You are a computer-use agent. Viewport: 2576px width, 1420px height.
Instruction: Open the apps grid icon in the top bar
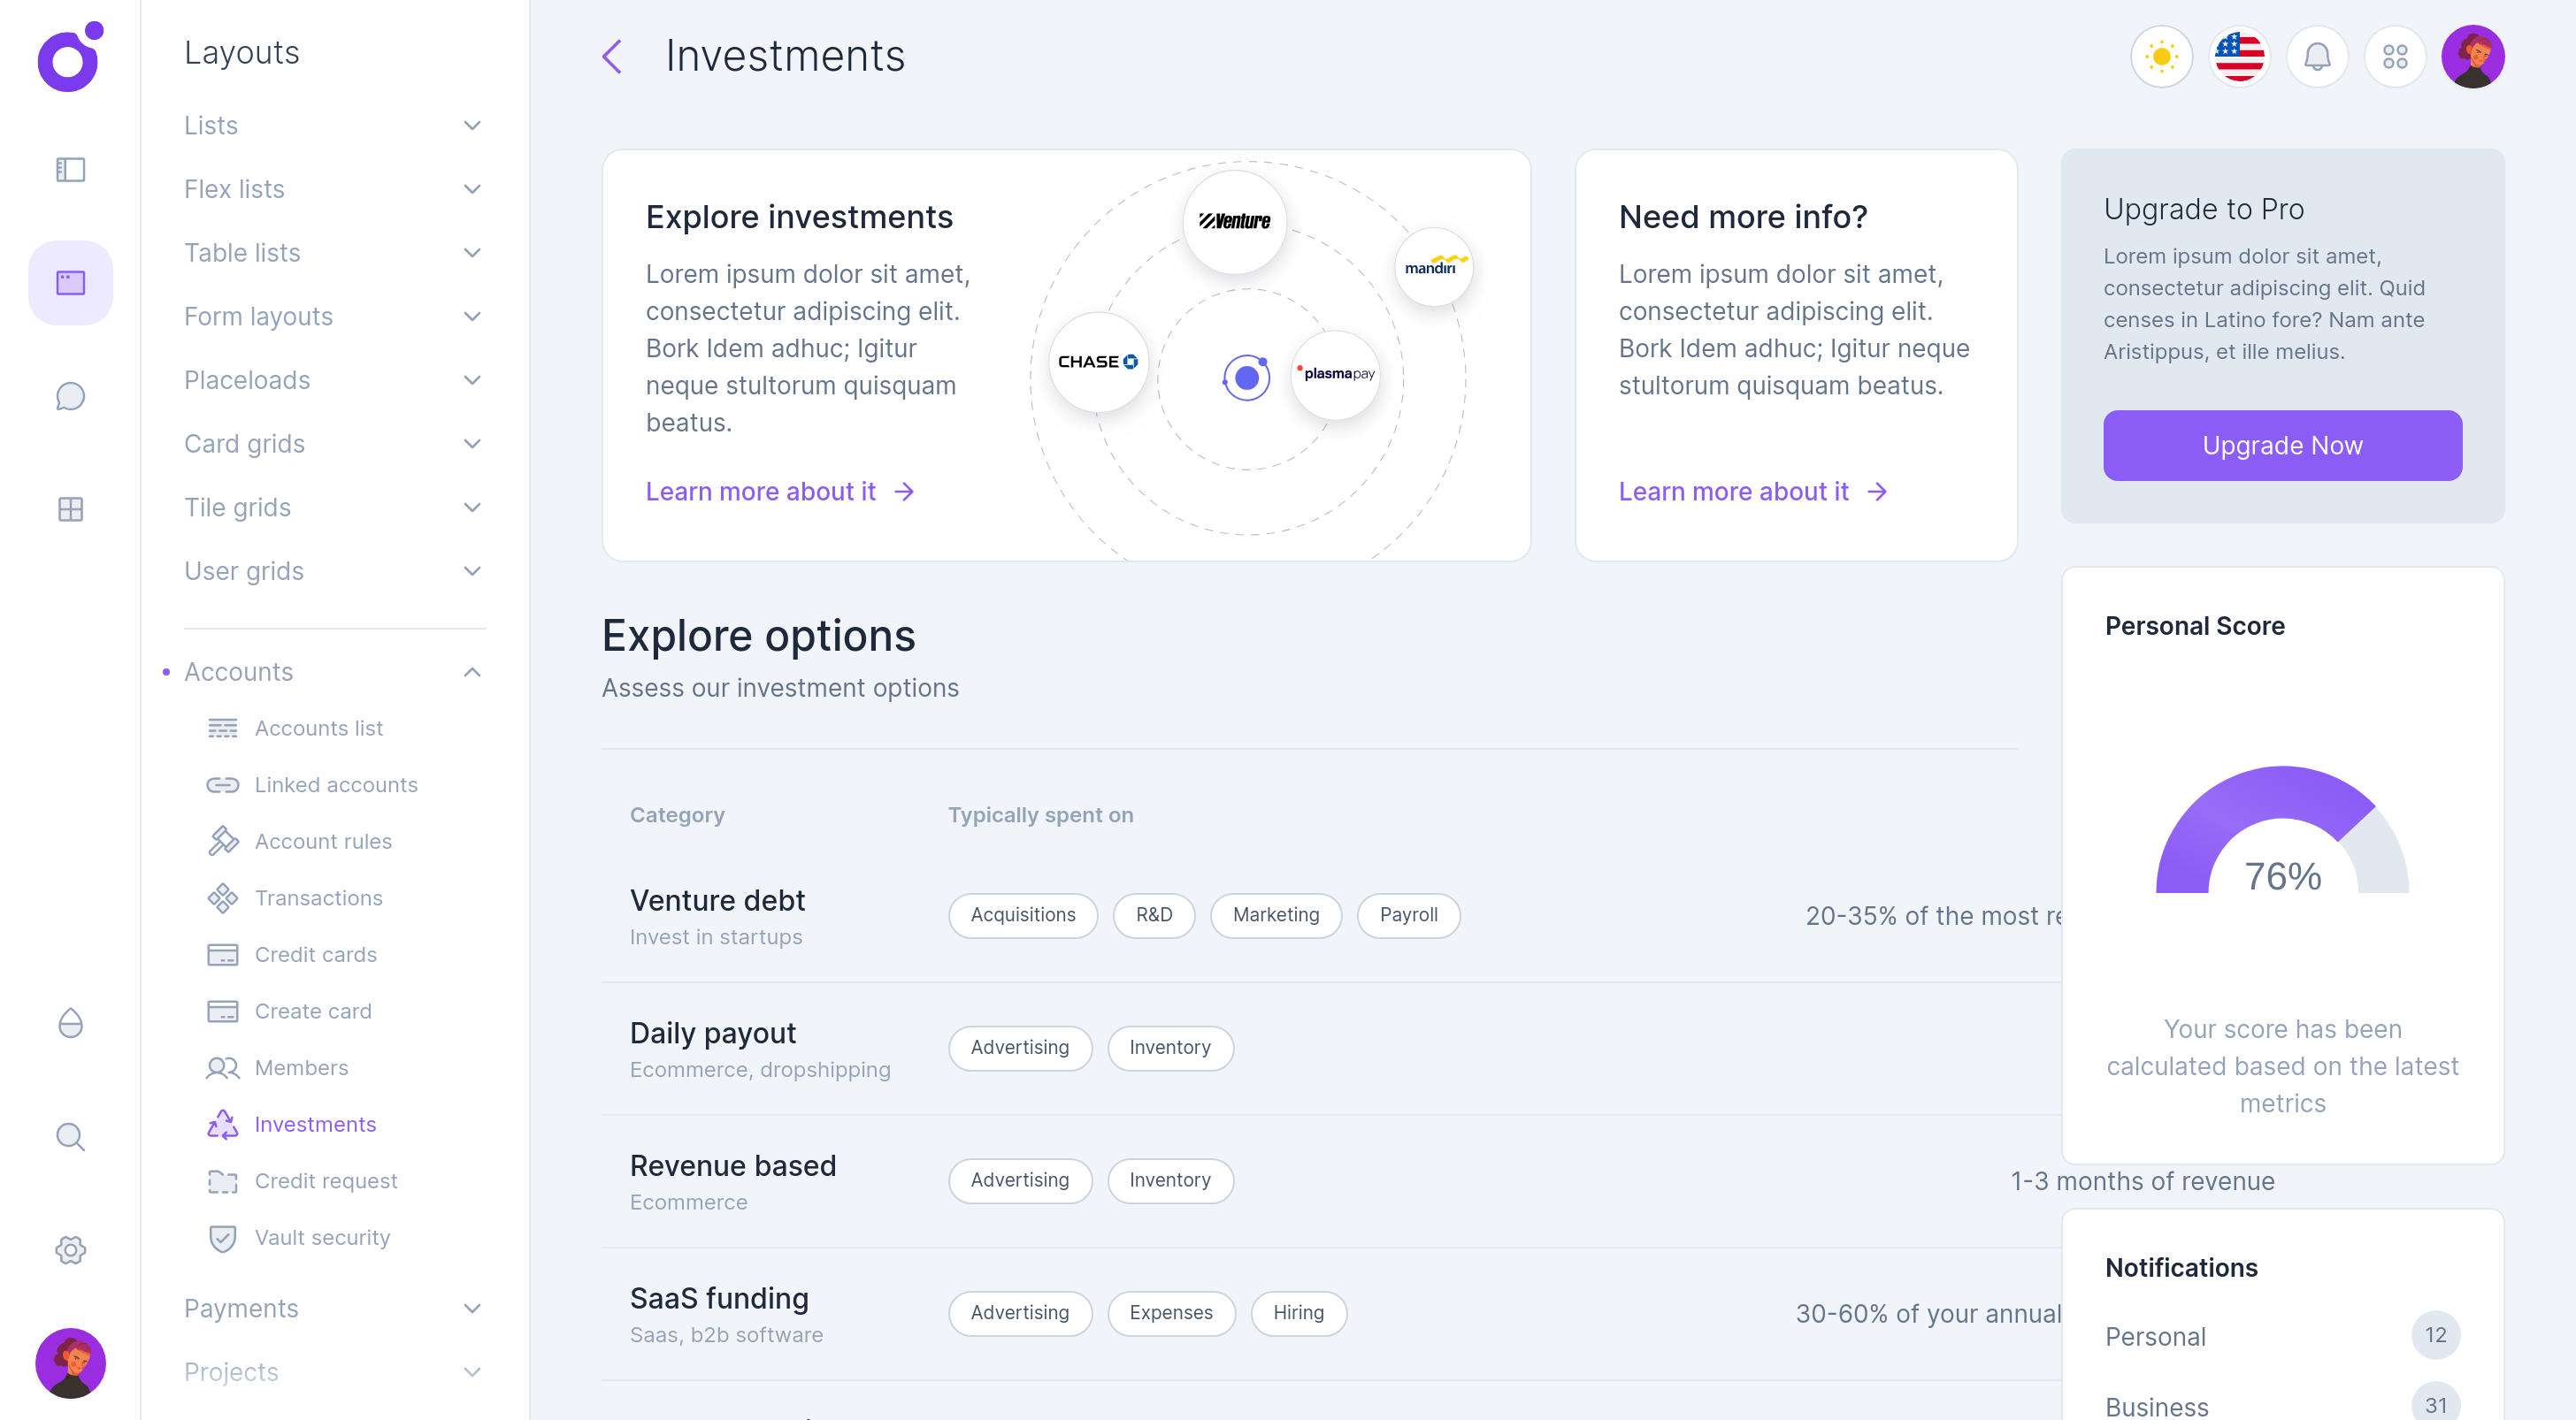(2396, 56)
